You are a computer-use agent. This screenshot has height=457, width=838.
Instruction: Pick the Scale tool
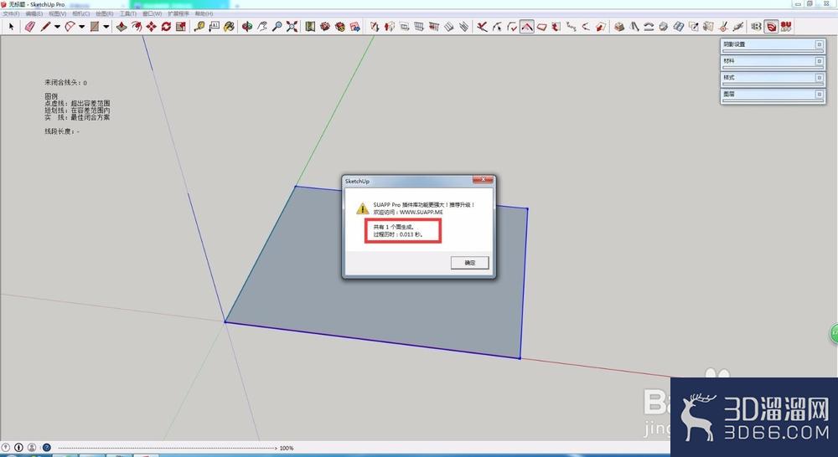[x=181, y=26]
